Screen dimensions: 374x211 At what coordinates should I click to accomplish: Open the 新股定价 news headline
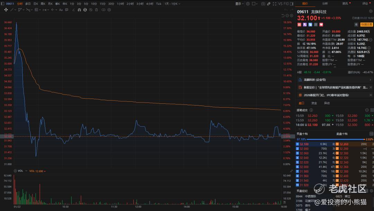pos(335,88)
